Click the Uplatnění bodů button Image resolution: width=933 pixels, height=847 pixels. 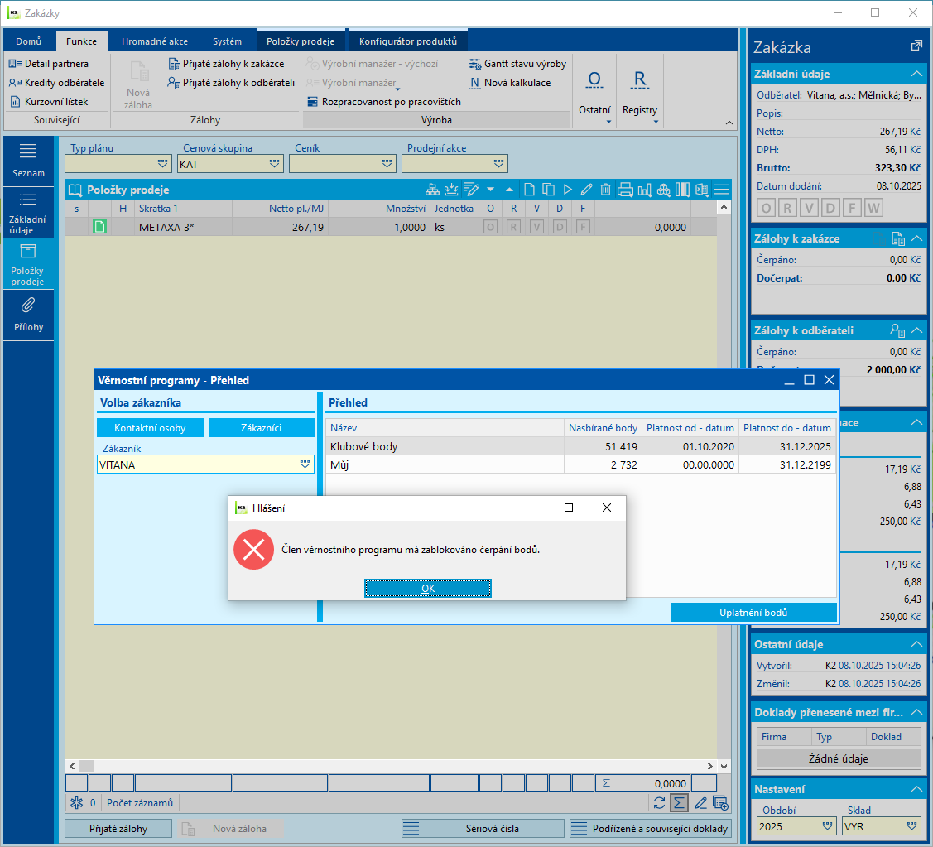point(753,613)
